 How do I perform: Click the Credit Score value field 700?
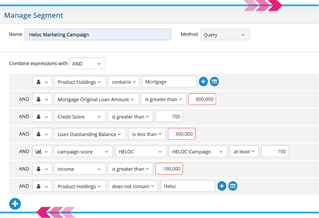click(169, 117)
